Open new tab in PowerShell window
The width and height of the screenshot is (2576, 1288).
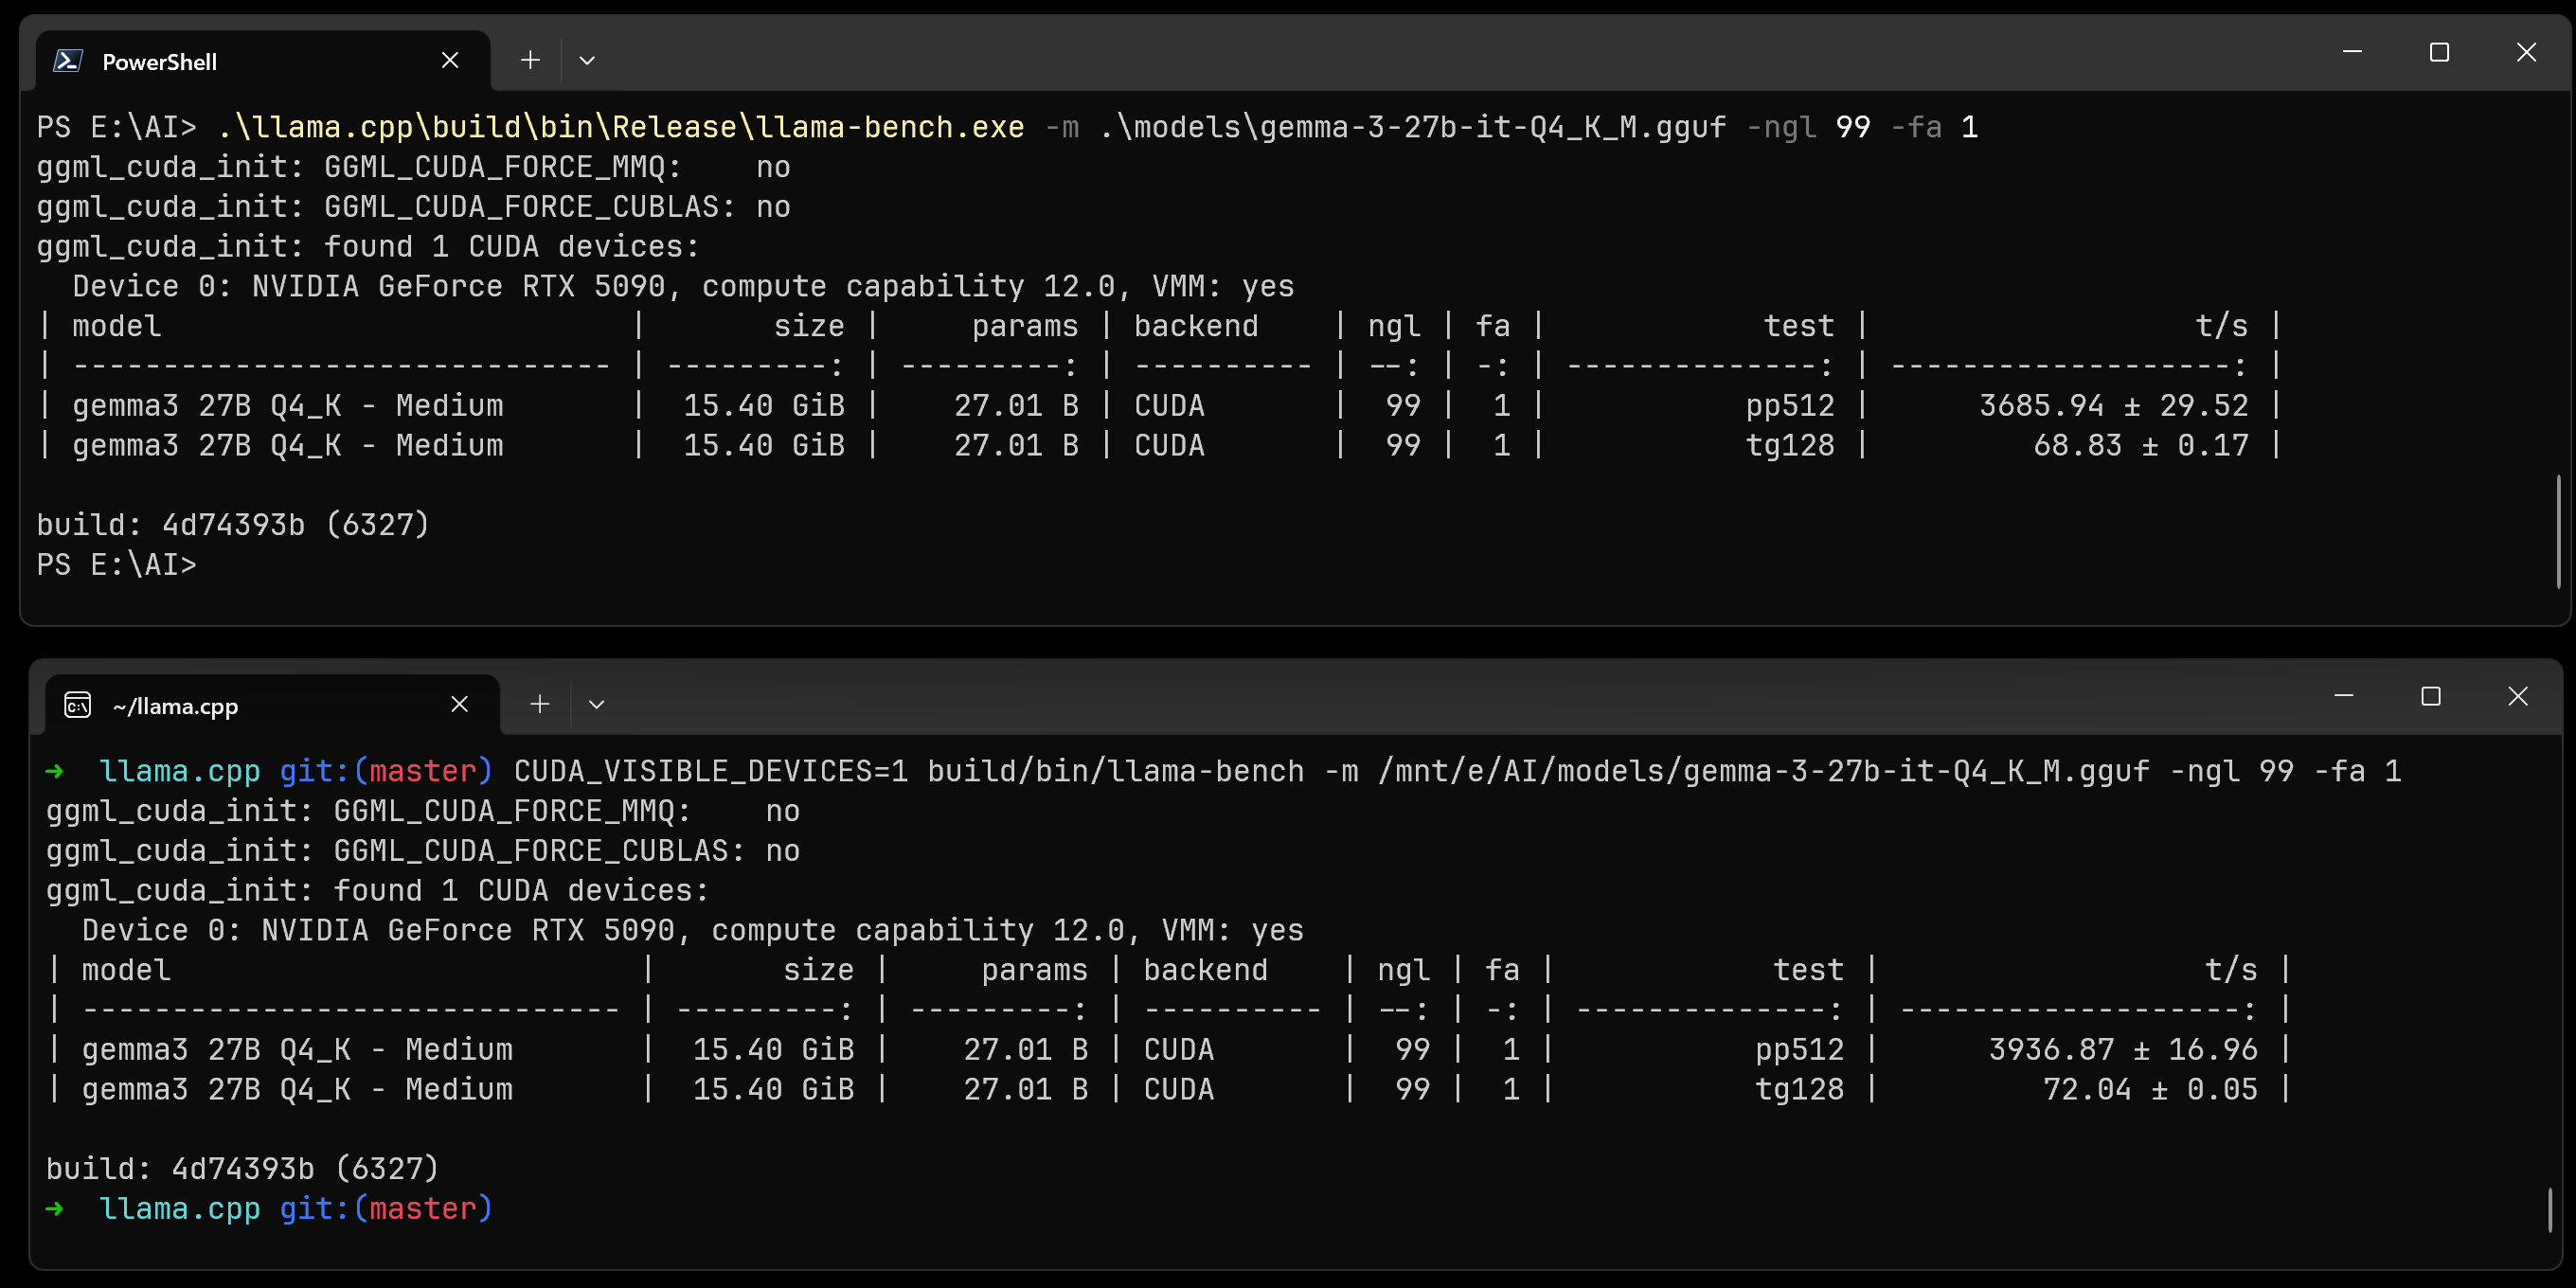tap(530, 61)
